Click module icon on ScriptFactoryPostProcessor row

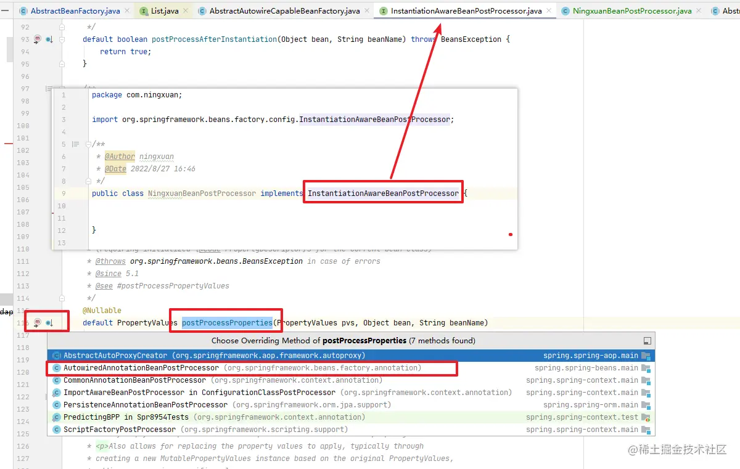pyautogui.click(x=646, y=430)
